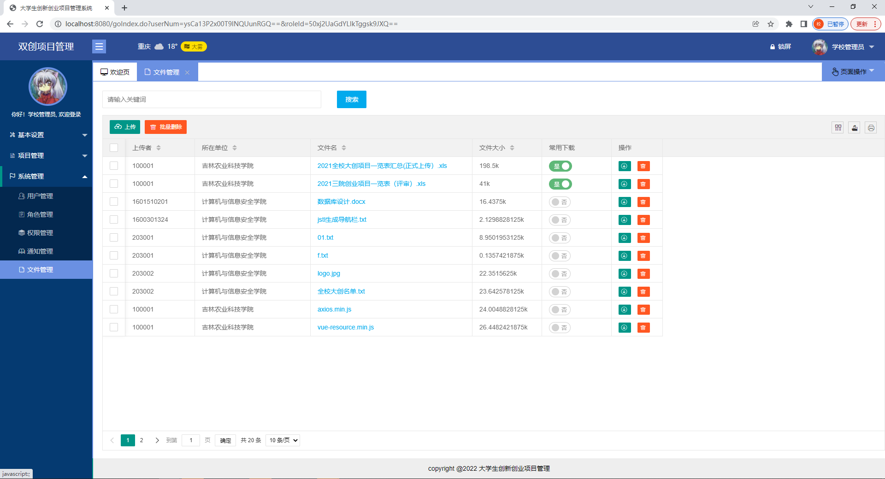Screen dimensions: 885x479
Task: Download the 2021全校大创项目一览表汇总 file
Action: [625, 166]
